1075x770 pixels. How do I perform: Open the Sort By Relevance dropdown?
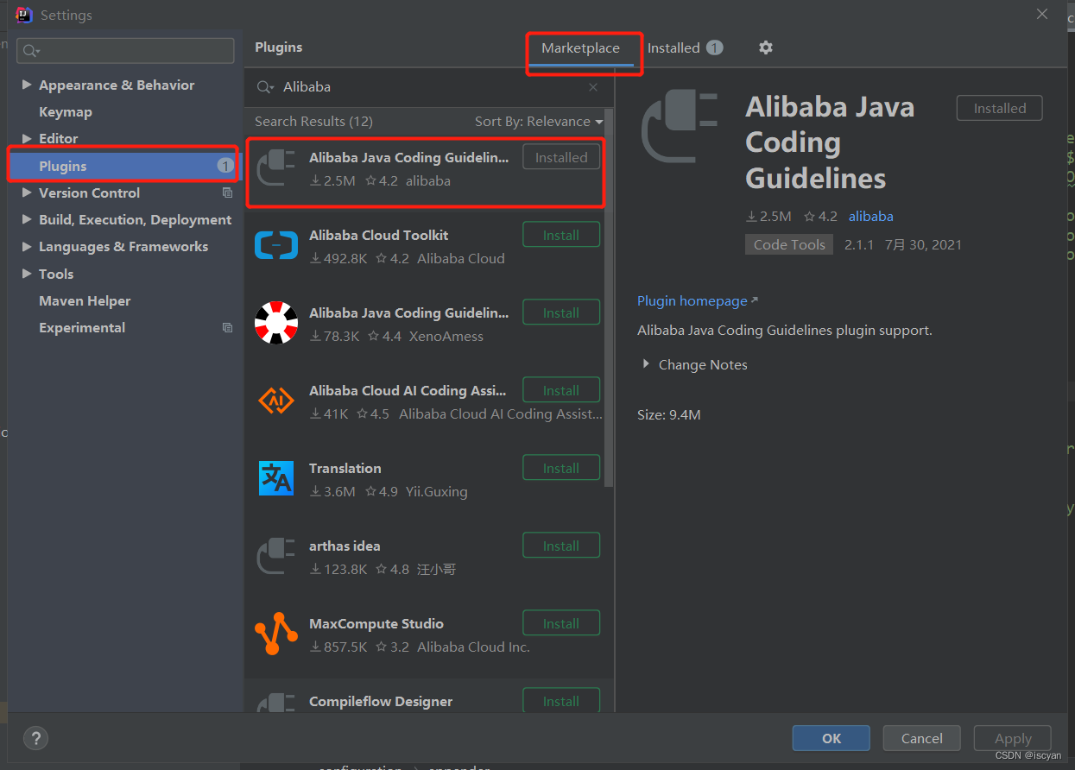(x=539, y=122)
